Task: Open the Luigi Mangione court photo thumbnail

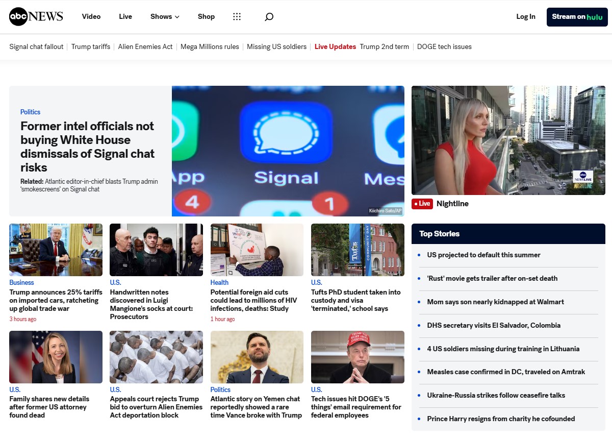Action: [x=156, y=250]
